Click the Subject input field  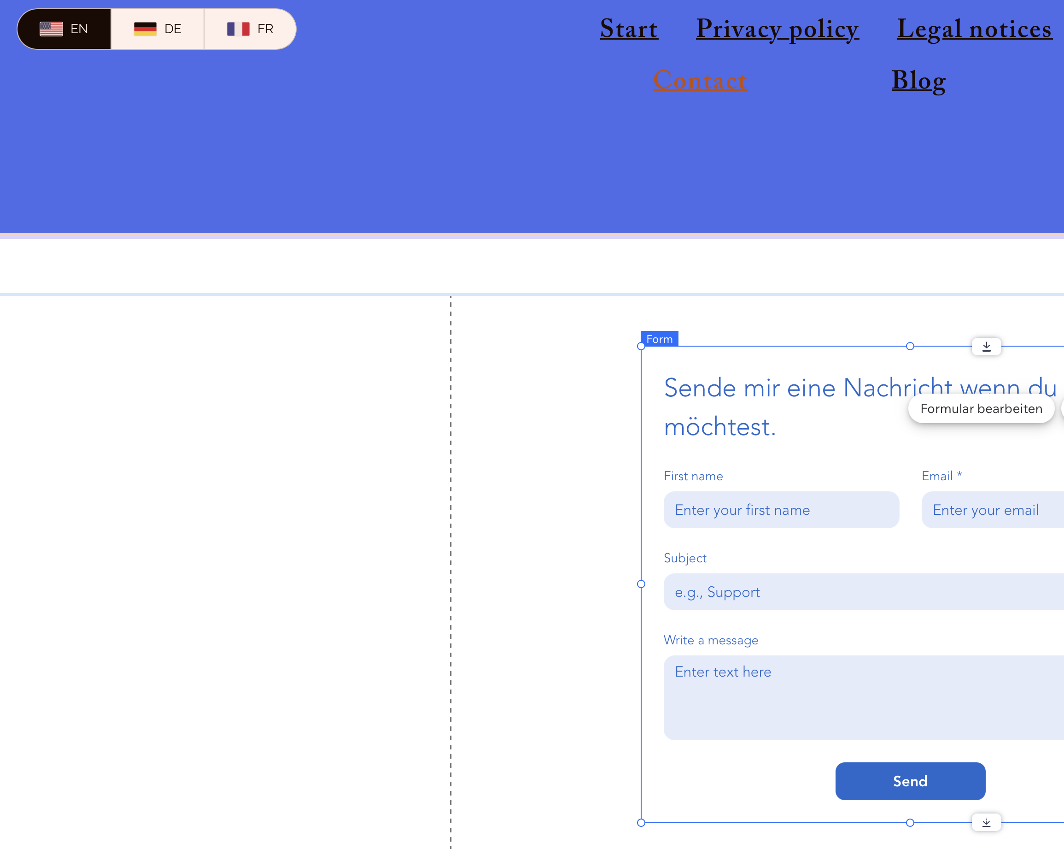click(864, 592)
